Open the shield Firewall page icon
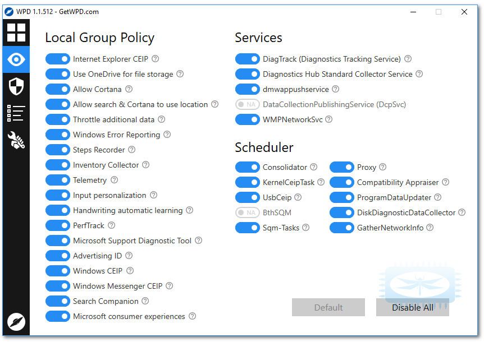The width and height of the screenshot is (484, 342). click(x=16, y=86)
